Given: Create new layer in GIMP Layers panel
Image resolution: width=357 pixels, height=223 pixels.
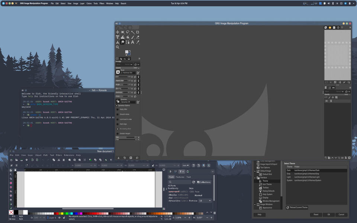Looking at the screenshot, I should coord(326,158).
